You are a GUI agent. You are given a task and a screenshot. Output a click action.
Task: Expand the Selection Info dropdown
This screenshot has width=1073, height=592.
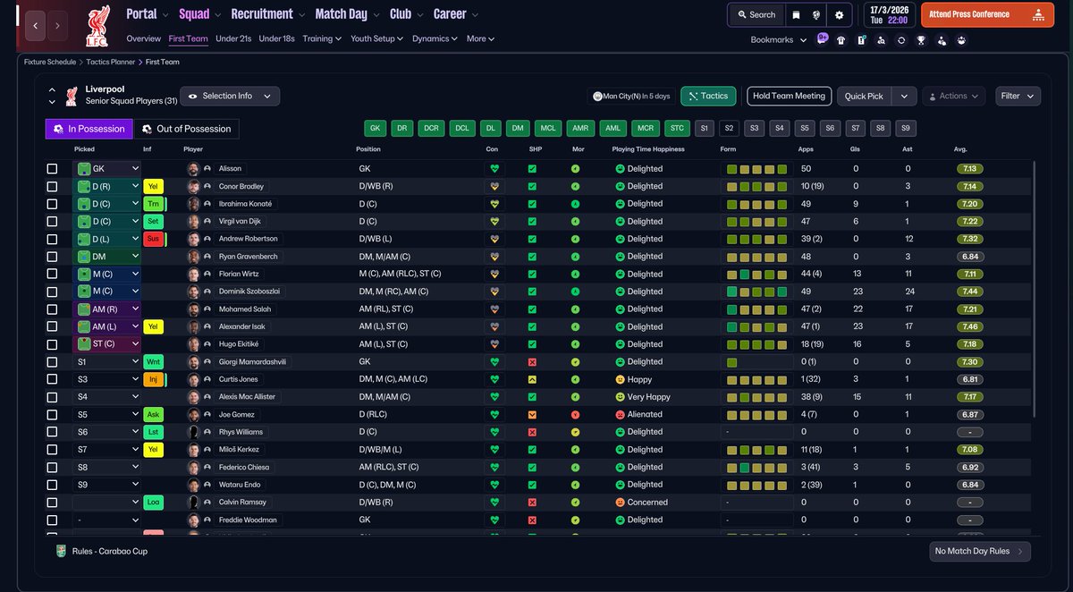click(x=230, y=96)
